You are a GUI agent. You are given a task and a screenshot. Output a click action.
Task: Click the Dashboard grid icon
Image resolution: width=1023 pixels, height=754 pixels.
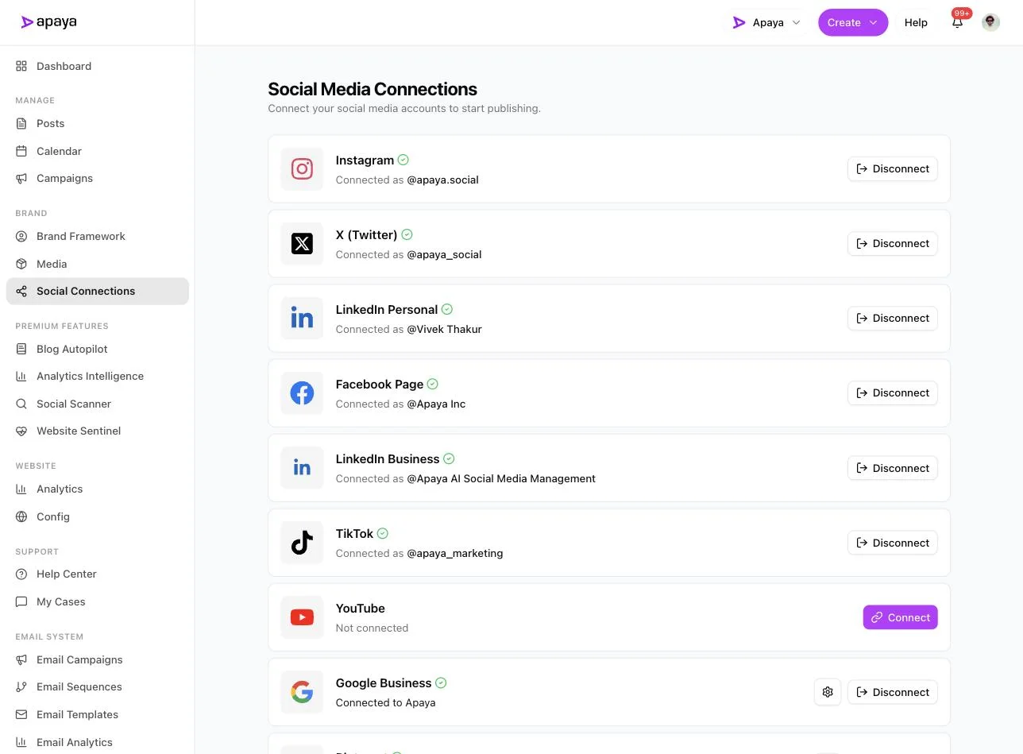[x=21, y=66]
